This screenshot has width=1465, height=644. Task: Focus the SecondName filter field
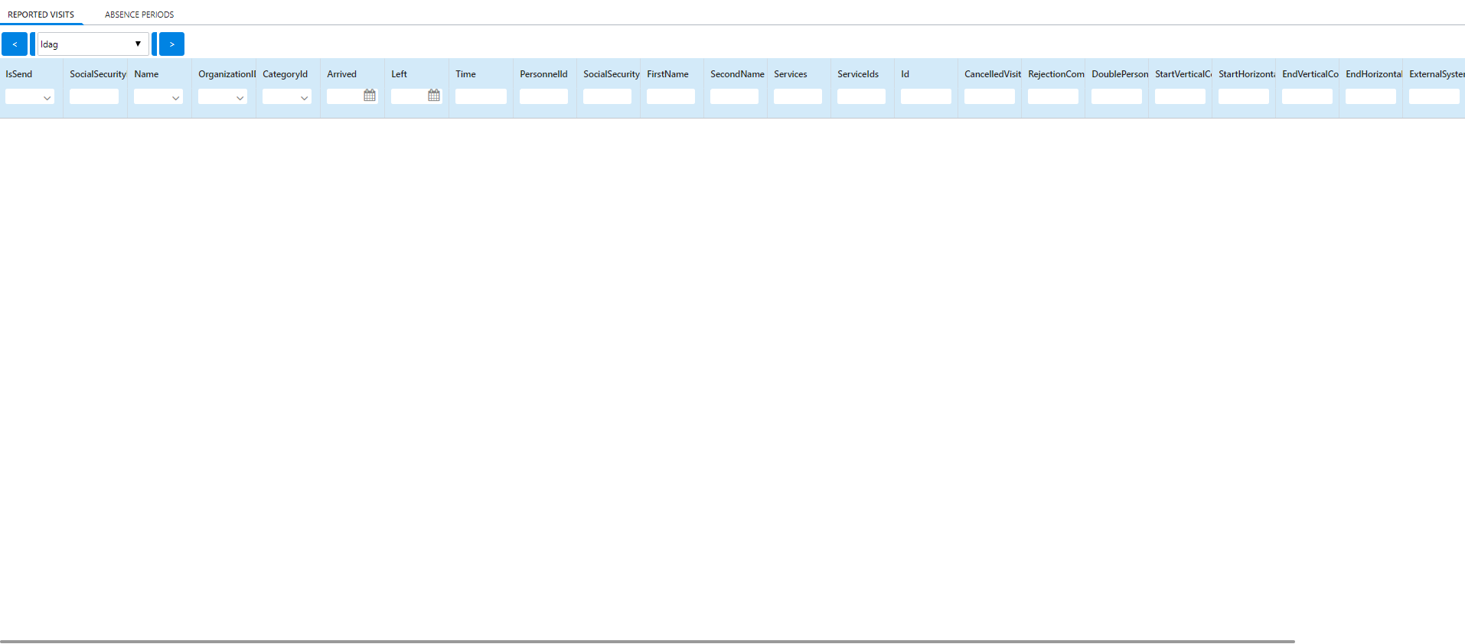pos(734,96)
